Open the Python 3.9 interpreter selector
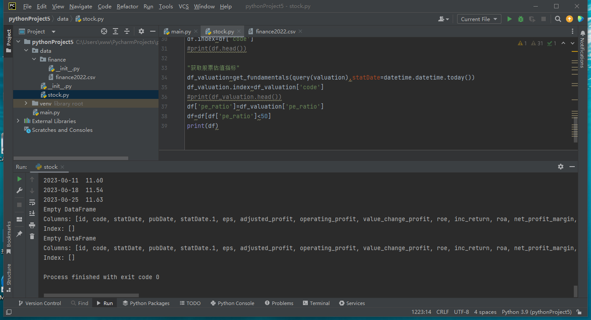The image size is (591, 320). (537, 312)
